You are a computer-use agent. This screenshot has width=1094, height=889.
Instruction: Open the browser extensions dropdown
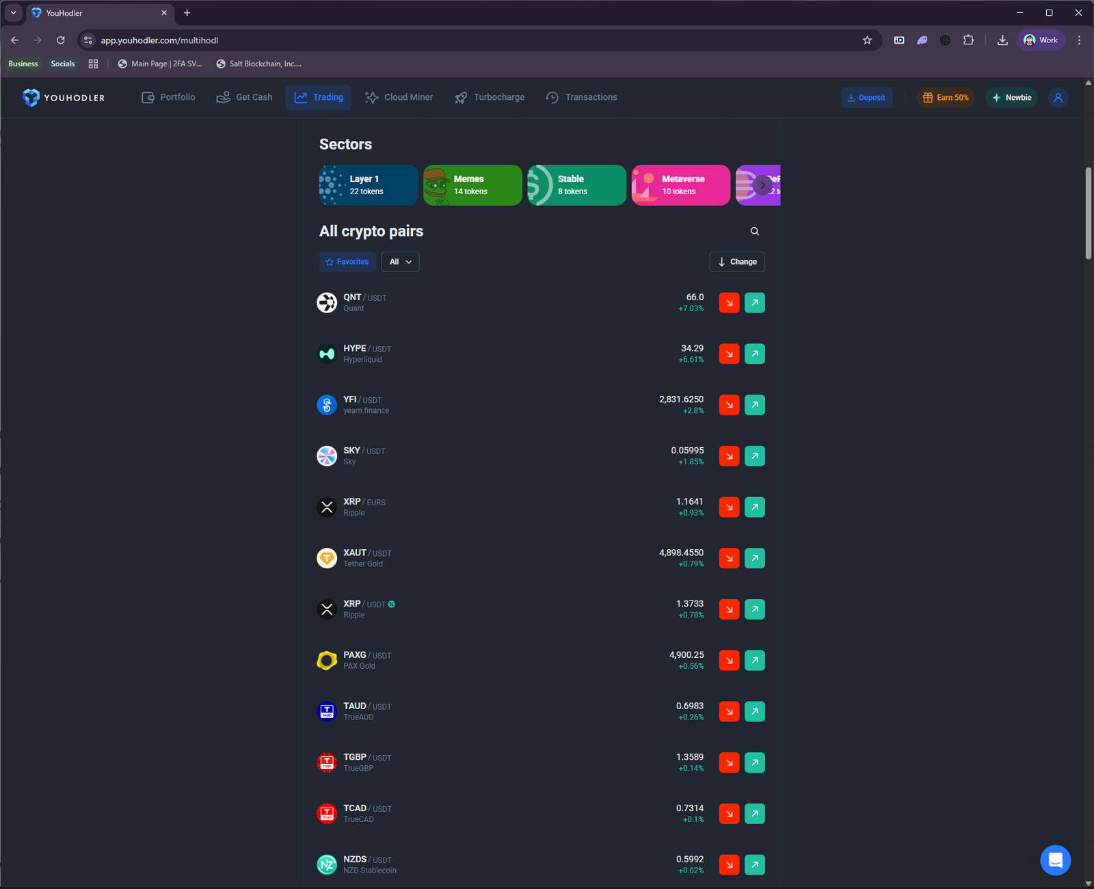[969, 40]
